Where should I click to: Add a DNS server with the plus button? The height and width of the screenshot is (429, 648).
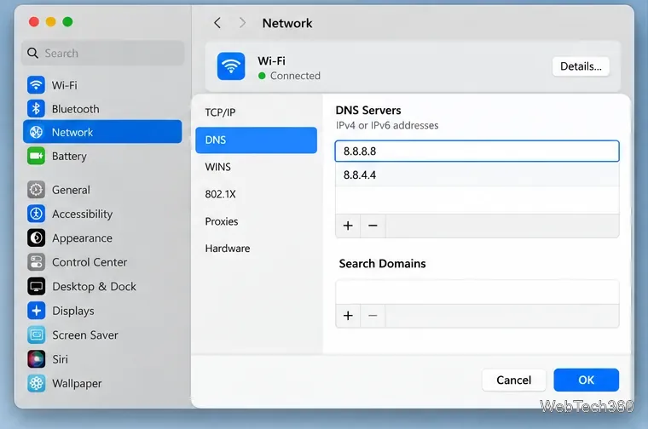(x=348, y=226)
